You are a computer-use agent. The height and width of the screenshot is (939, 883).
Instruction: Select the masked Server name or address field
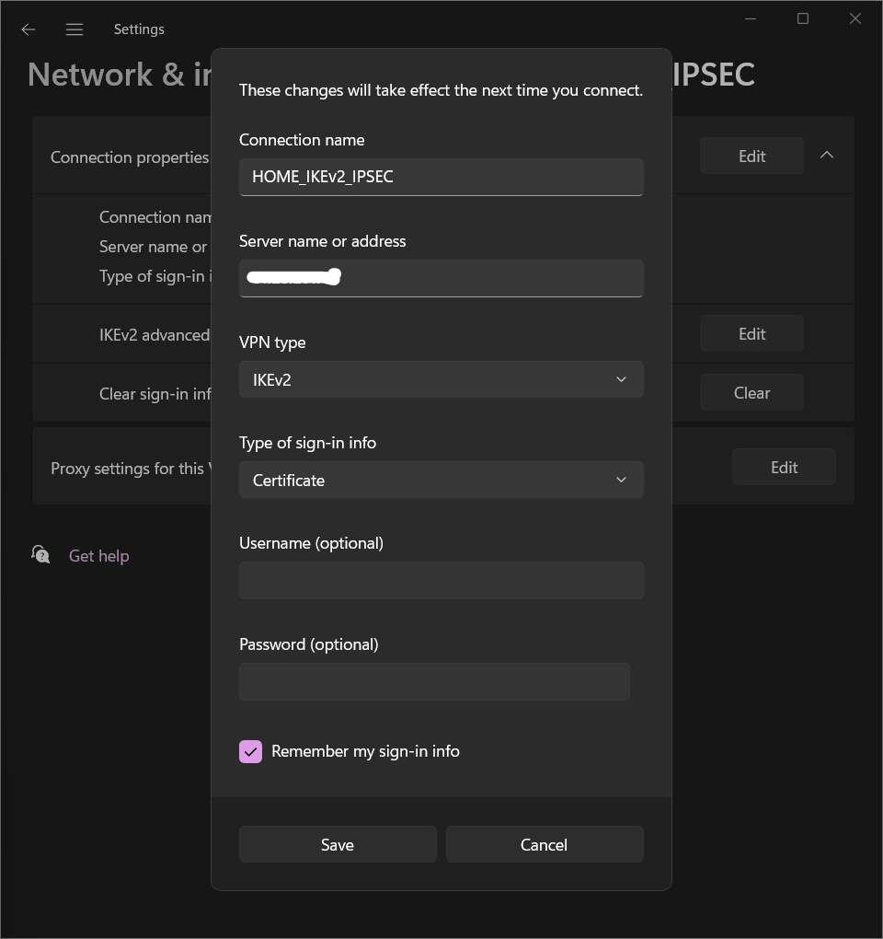point(441,277)
